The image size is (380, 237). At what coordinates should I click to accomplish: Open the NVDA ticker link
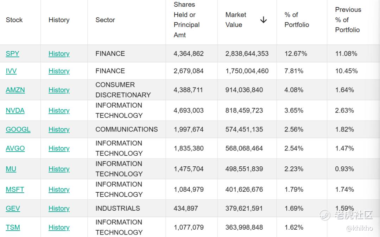[15, 110]
